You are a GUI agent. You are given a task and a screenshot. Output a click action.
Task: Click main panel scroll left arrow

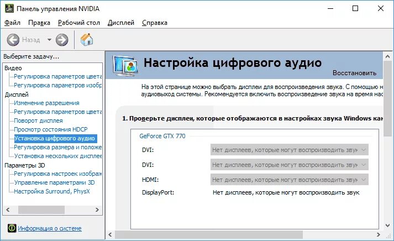[110, 235]
